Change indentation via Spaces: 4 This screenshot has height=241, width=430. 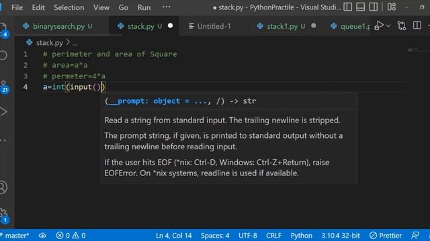(x=215, y=236)
